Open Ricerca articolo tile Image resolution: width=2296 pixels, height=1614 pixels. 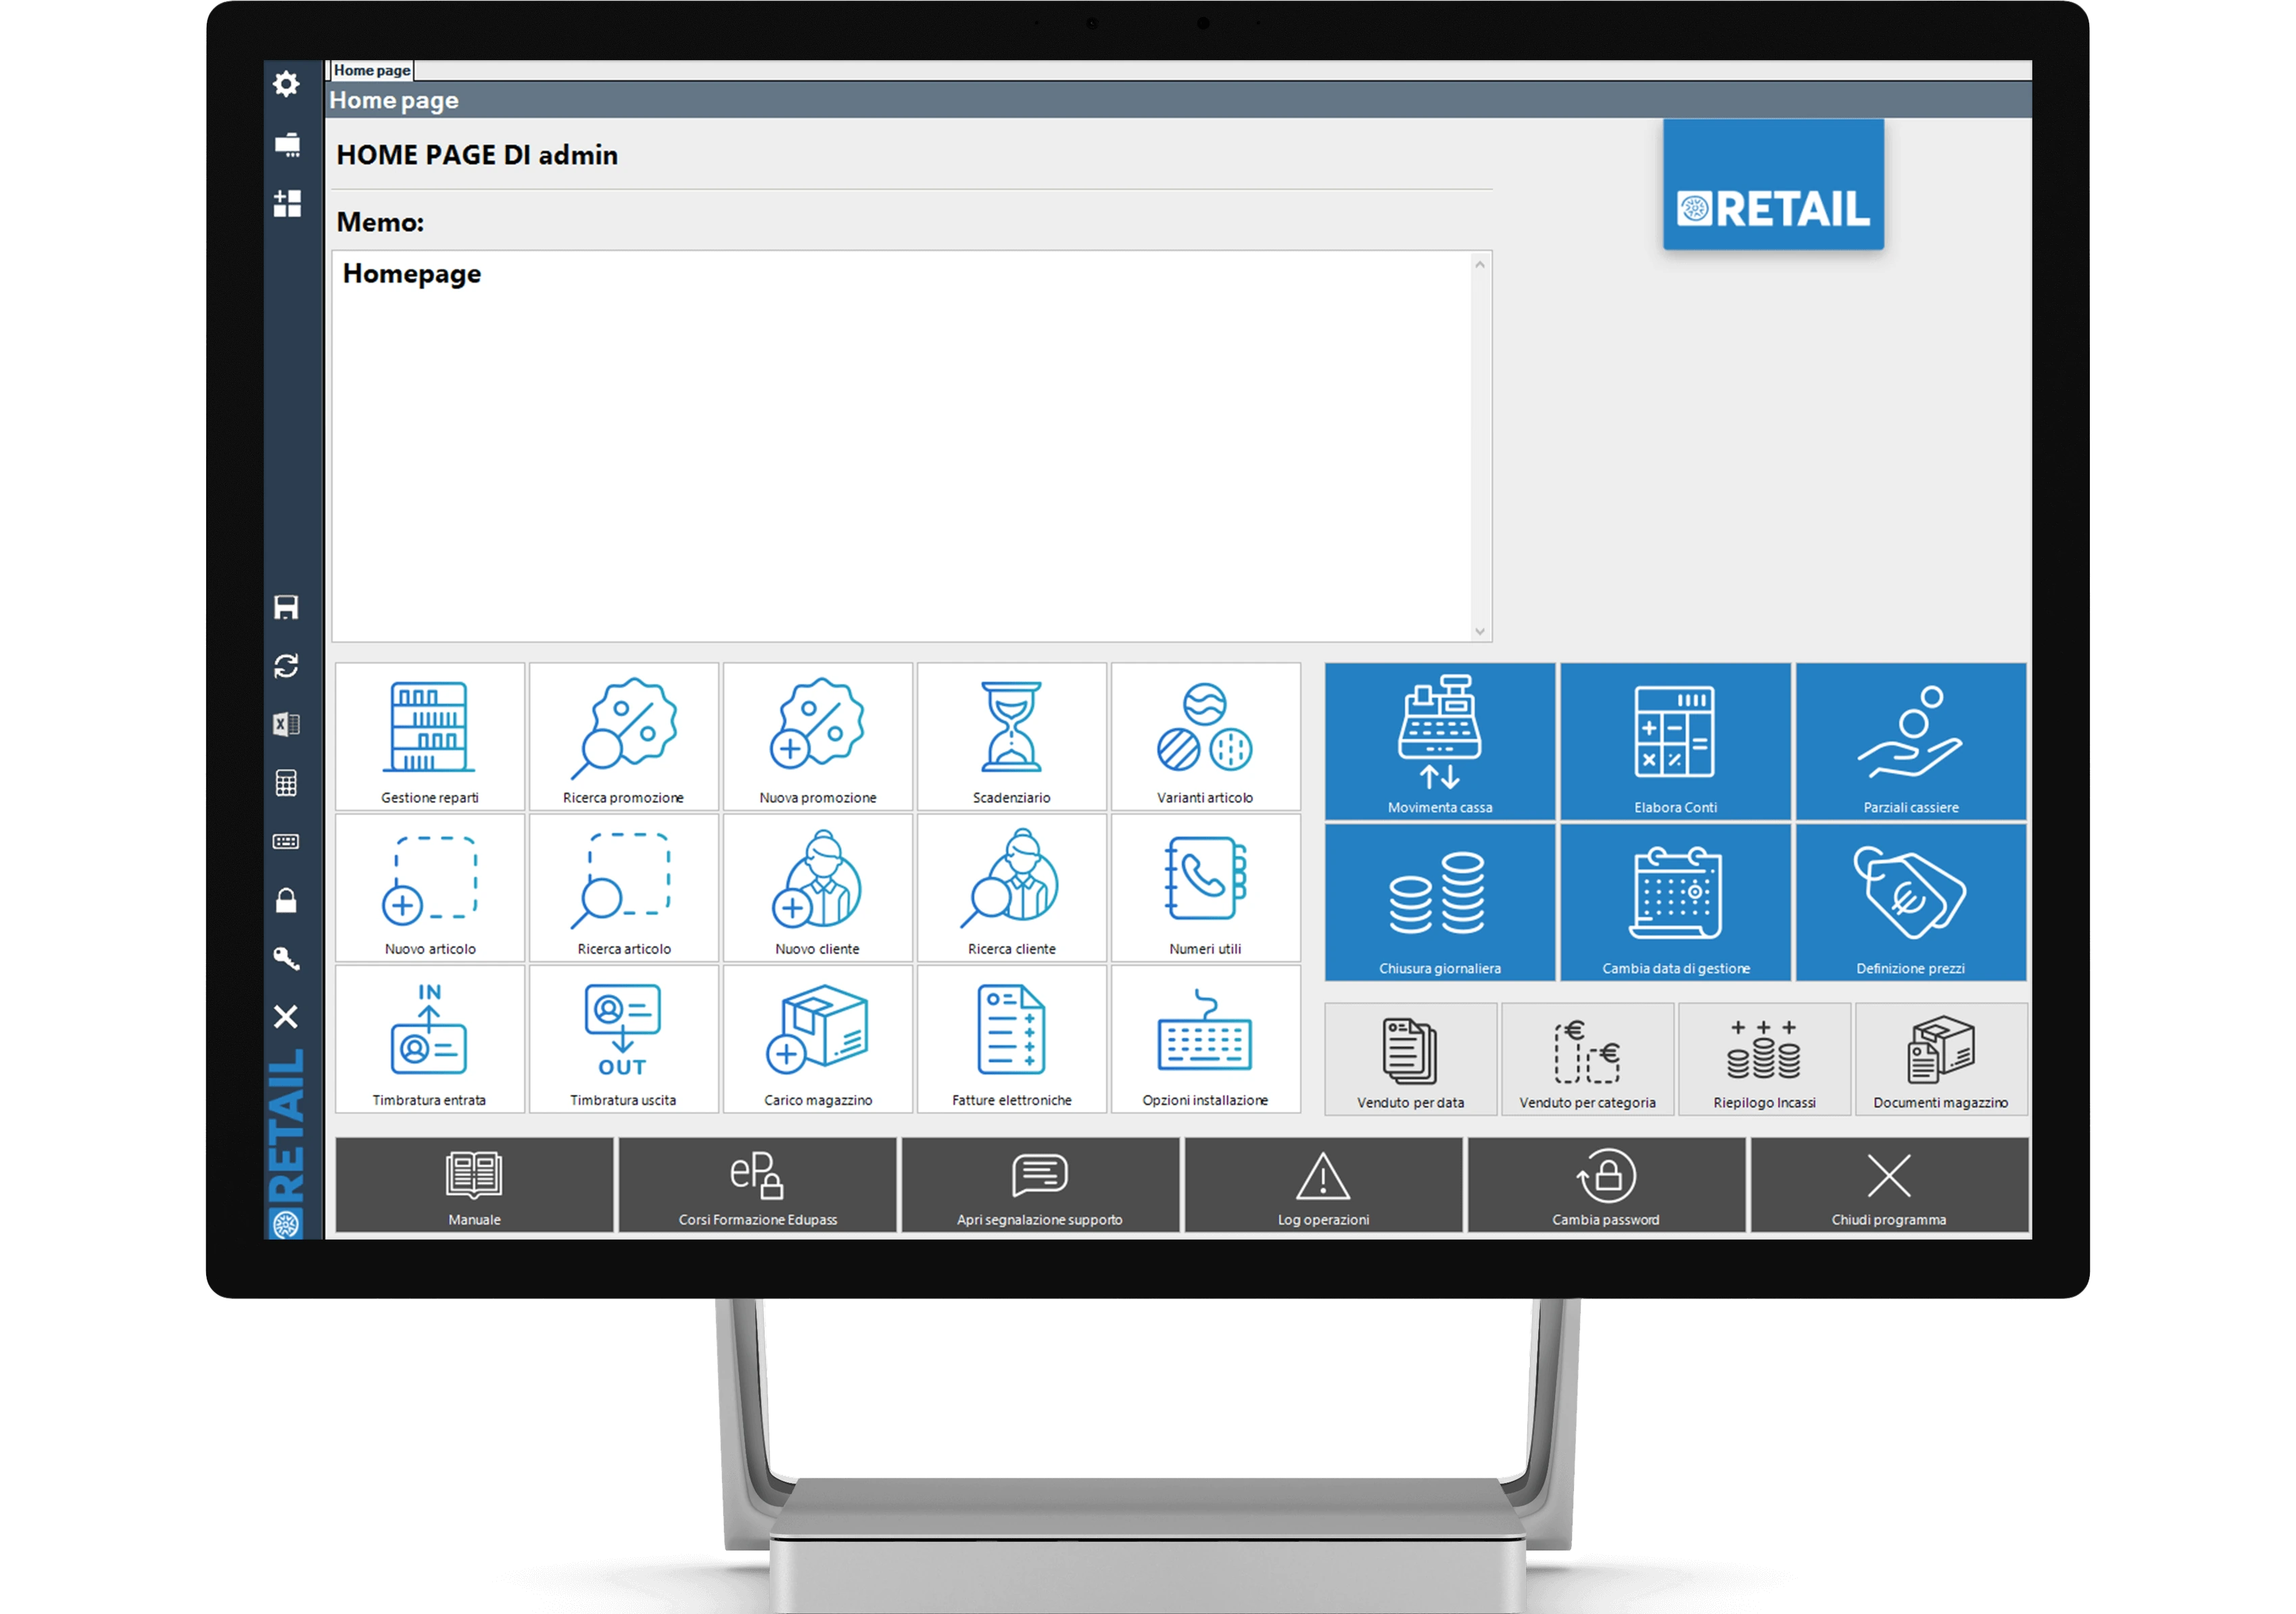click(x=623, y=887)
